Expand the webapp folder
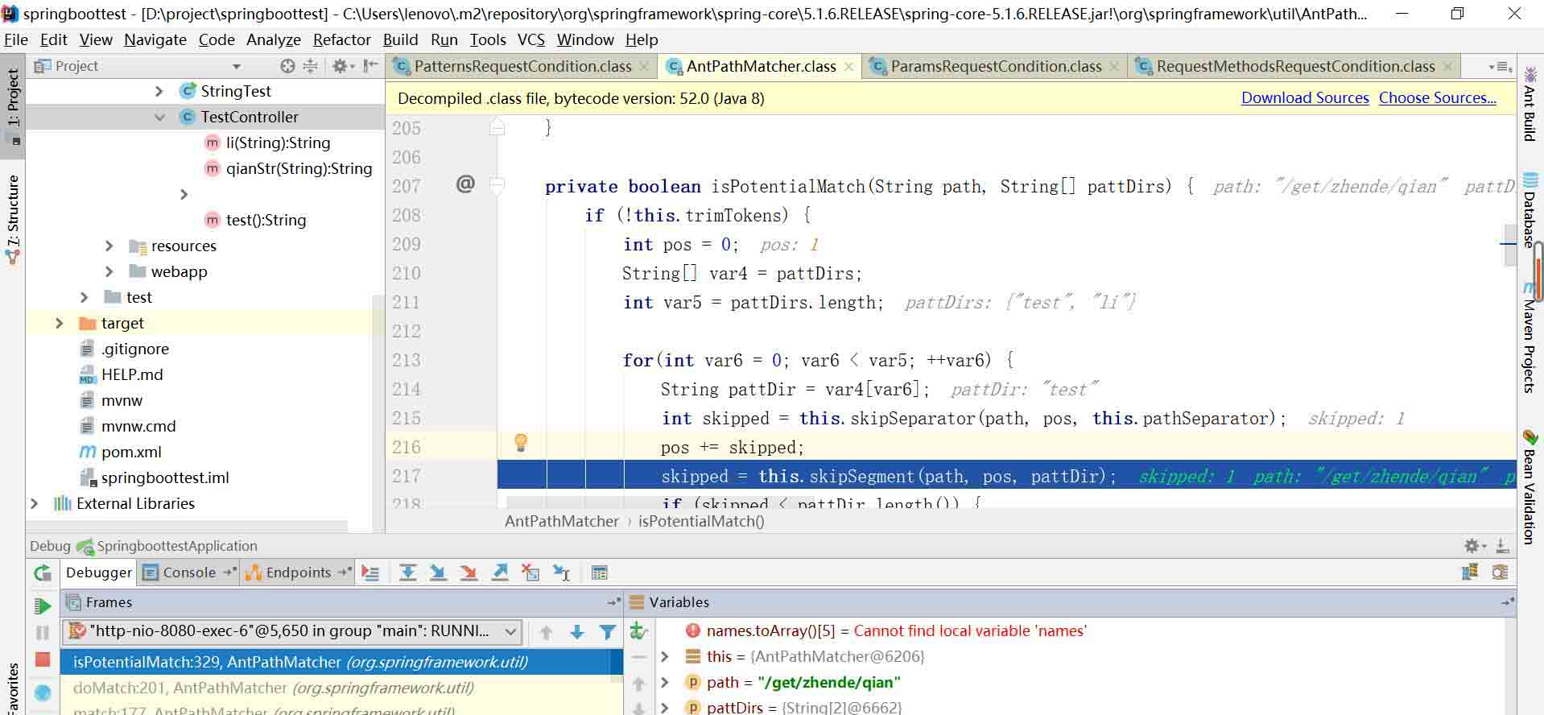The height and width of the screenshot is (715, 1544). [x=109, y=272]
